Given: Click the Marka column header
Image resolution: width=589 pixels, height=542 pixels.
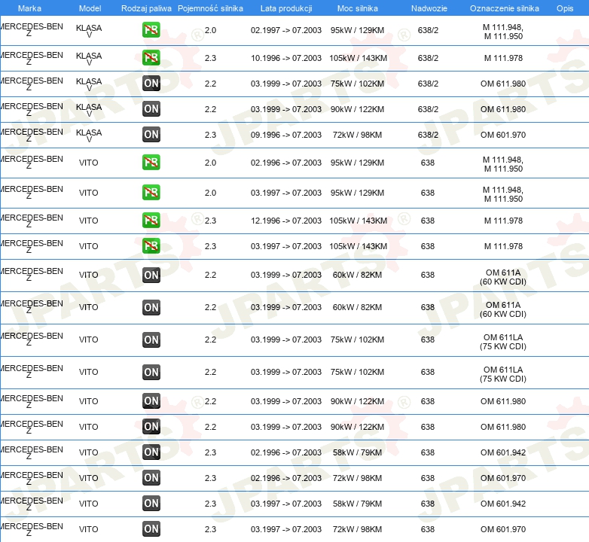Looking at the screenshot, I should point(29,8).
